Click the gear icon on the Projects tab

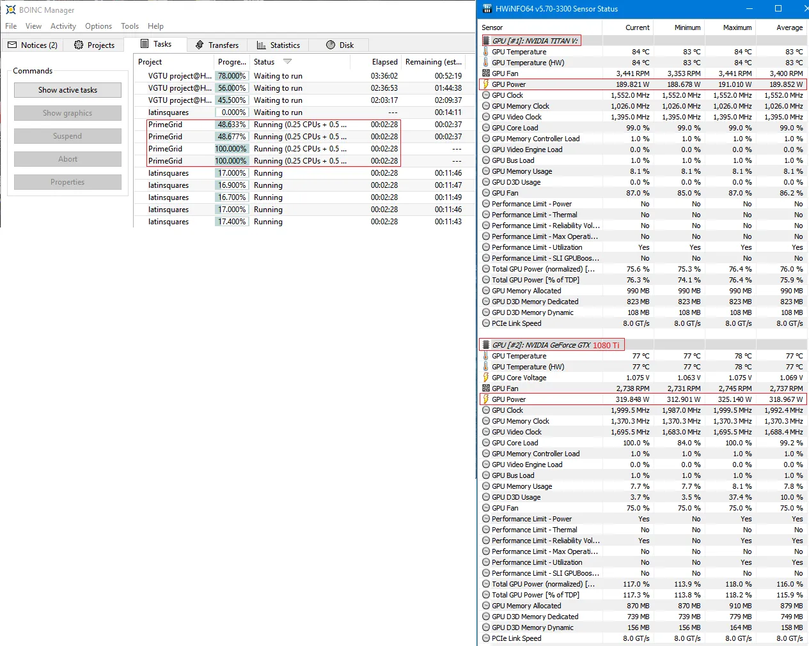pyautogui.click(x=79, y=45)
